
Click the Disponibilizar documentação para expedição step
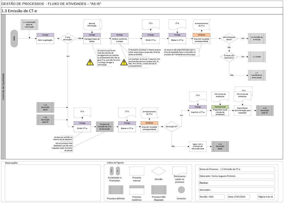pos(242,110)
